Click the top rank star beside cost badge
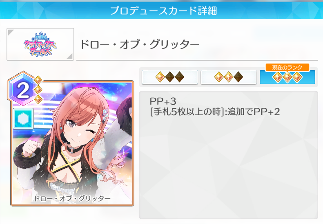Viewport: 323px width, 224px height. click(38, 80)
